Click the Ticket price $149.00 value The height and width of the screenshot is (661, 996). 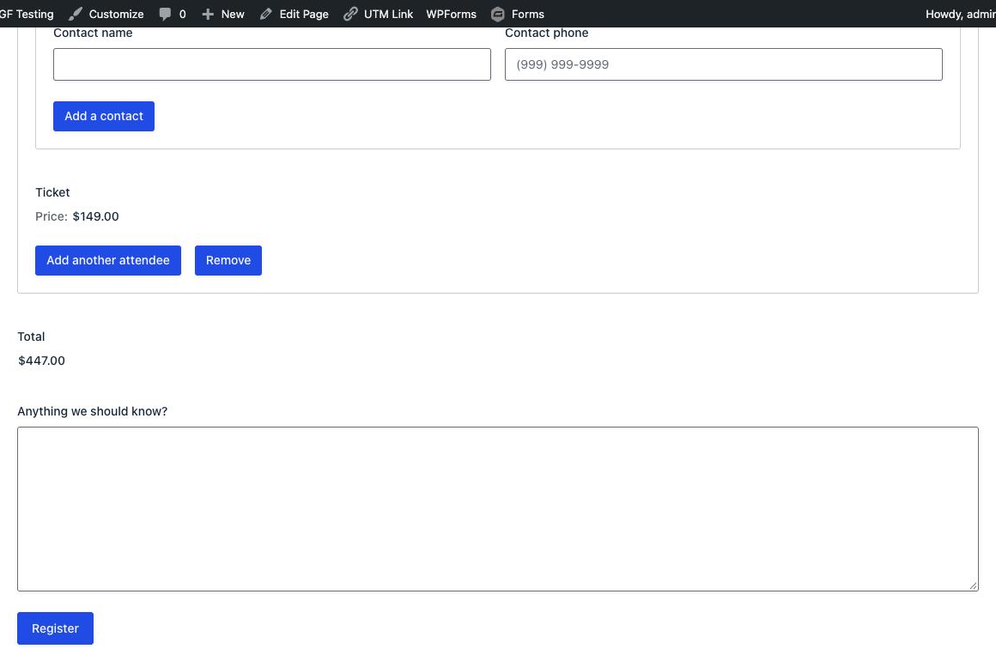(96, 216)
